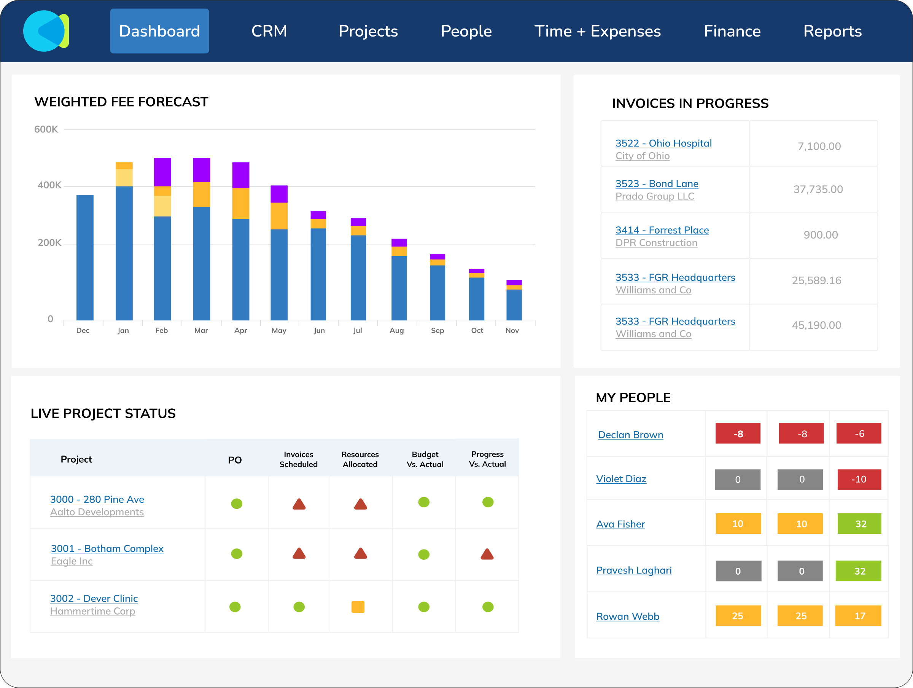Open Pravesh Laghari's profile link
The image size is (913, 688).
click(x=633, y=570)
